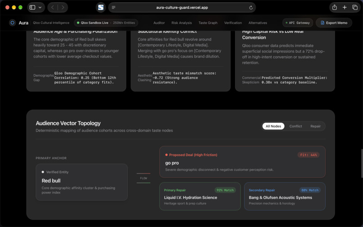Open the Share icon in the Safari toolbar
Viewport: 363px width, 227px height.
click(334, 7)
